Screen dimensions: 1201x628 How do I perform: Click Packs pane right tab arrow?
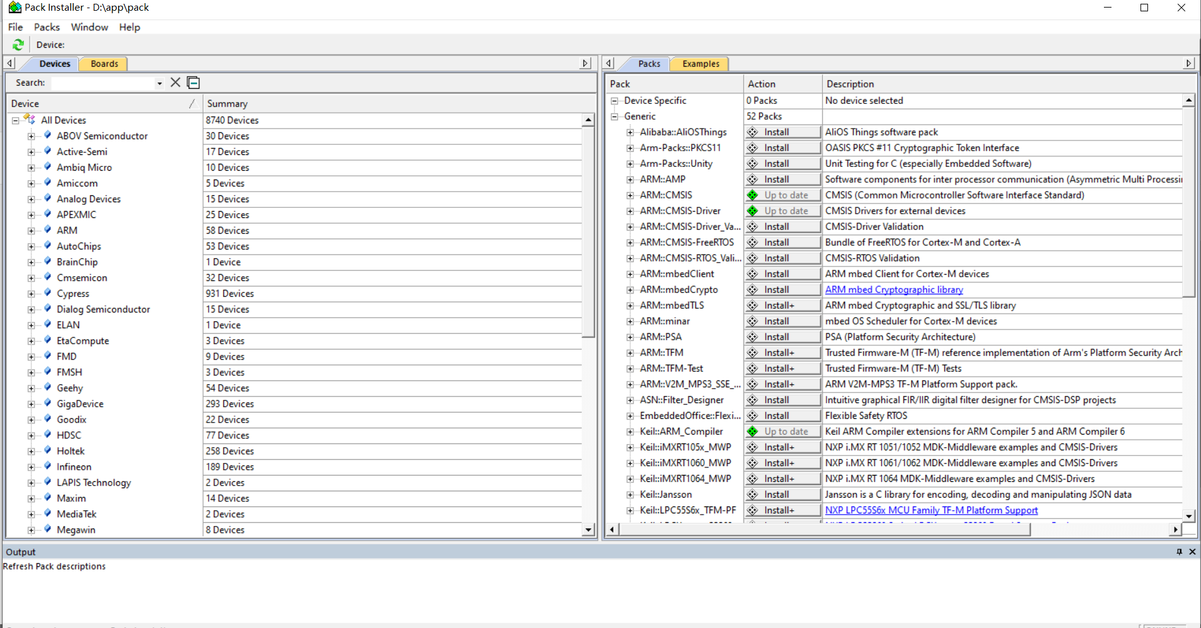pyautogui.click(x=1189, y=63)
